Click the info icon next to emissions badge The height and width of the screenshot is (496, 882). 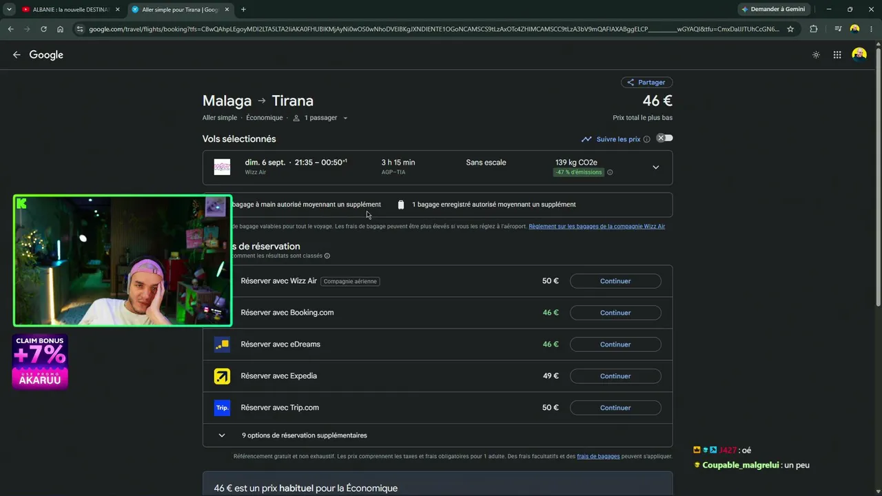click(610, 172)
